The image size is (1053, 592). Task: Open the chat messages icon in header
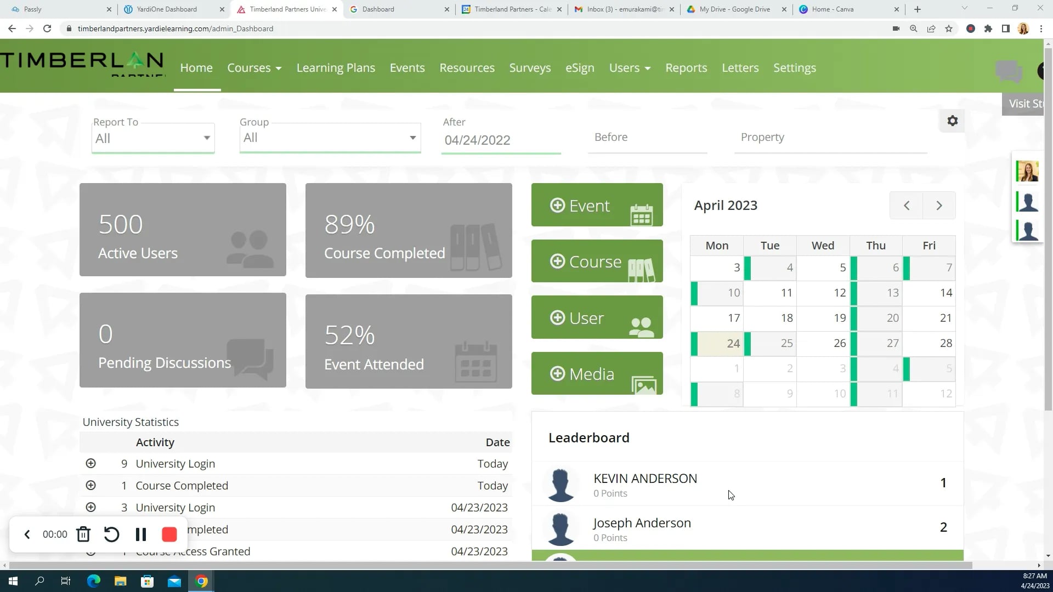[x=1008, y=71]
